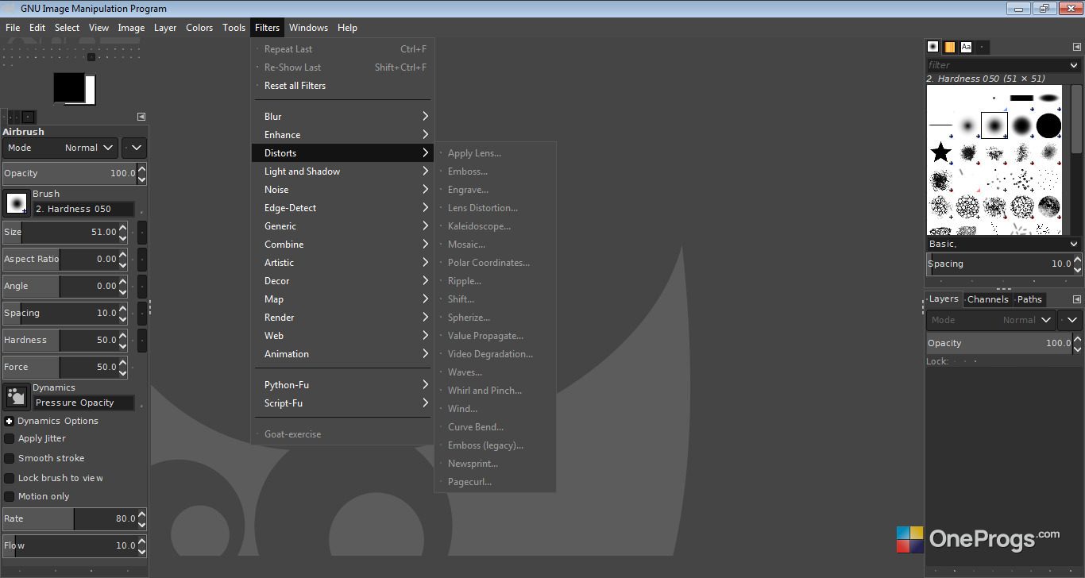This screenshot has height=578, width=1085.
Task: Expand Dynamics Options section
Action: point(10,421)
